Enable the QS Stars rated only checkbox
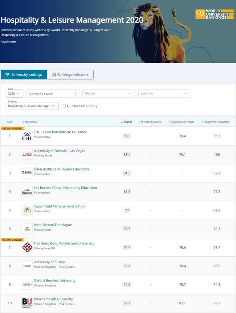The image size is (236, 313). (x=64, y=106)
